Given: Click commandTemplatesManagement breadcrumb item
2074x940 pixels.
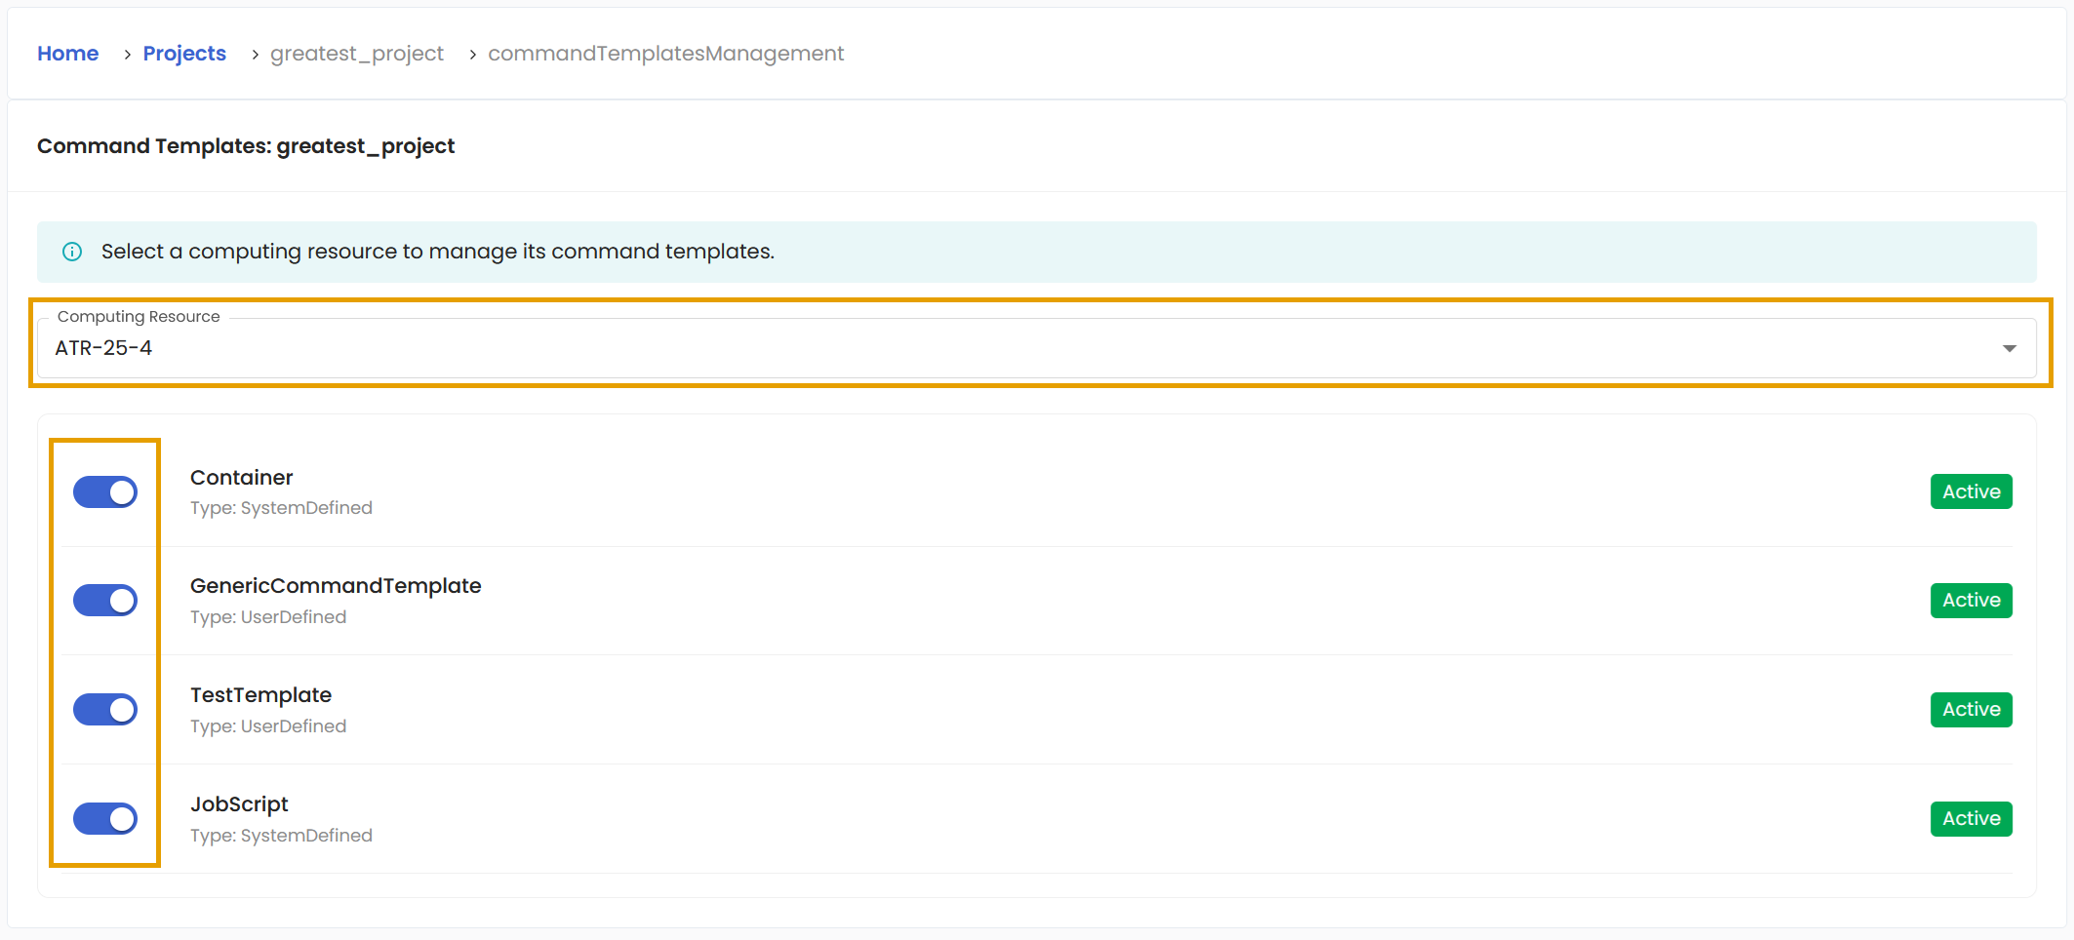Looking at the screenshot, I should 666,54.
